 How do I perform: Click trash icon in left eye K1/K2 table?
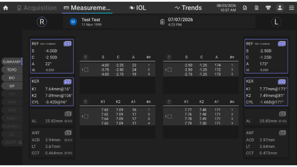(x=169, y=102)
